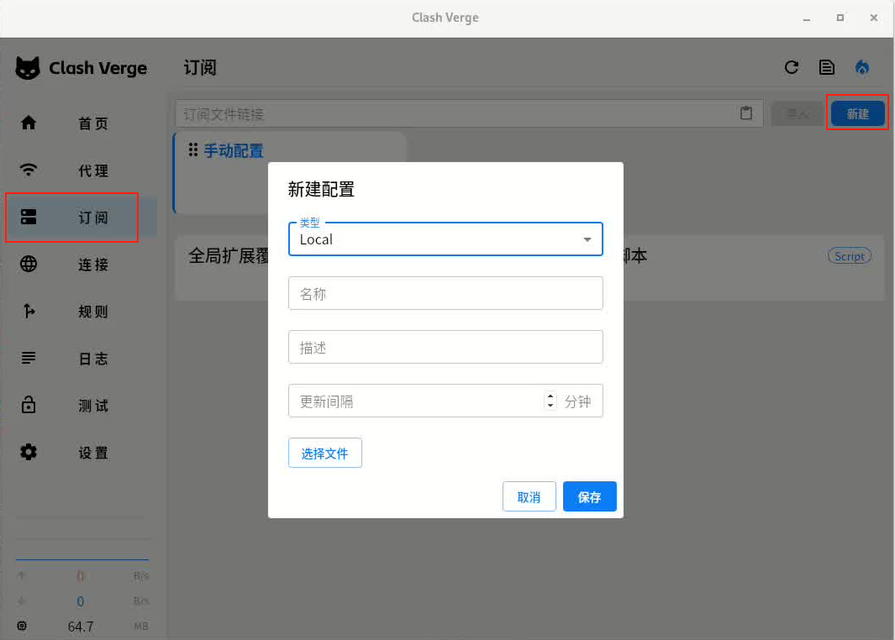Click the Wi-Fi proxy icon in sidebar
This screenshot has height=640, width=895.
tap(29, 170)
